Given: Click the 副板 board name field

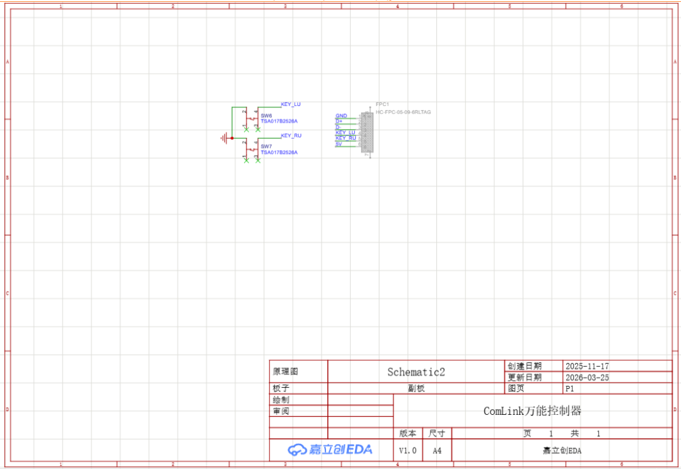Looking at the screenshot, I should tap(416, 389).
